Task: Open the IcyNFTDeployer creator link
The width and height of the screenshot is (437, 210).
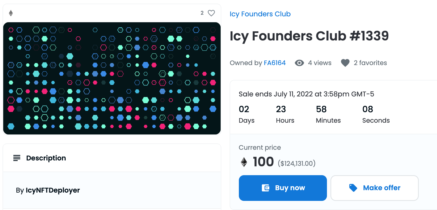Action: 53,190
